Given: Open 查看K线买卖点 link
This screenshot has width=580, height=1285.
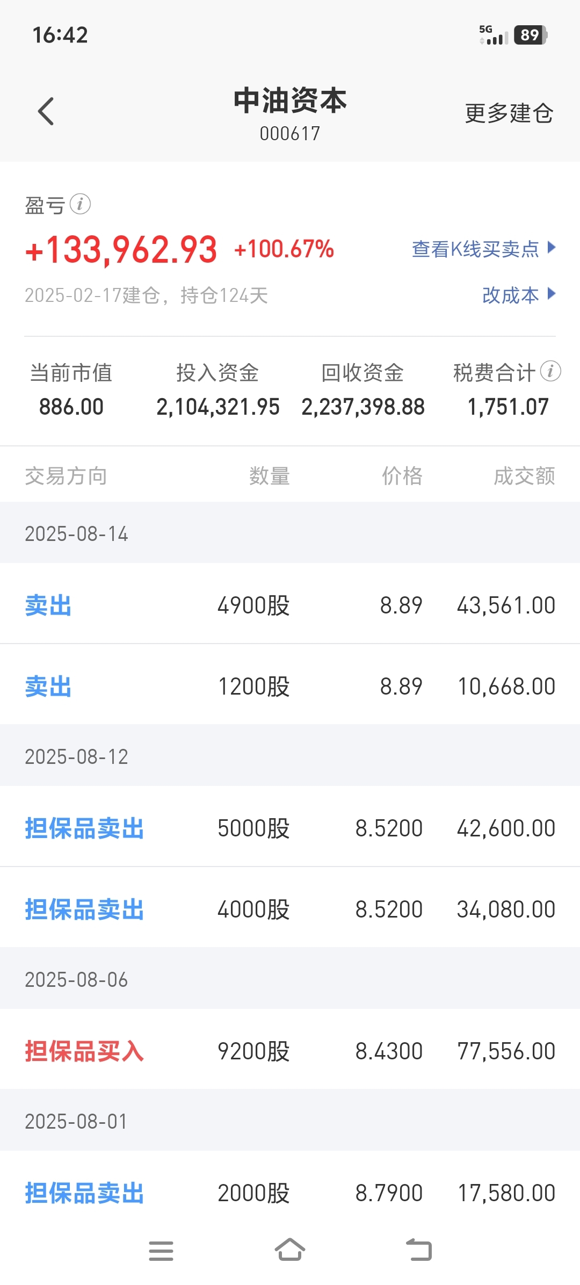Looking at the screenshot, I should (475, 249).
